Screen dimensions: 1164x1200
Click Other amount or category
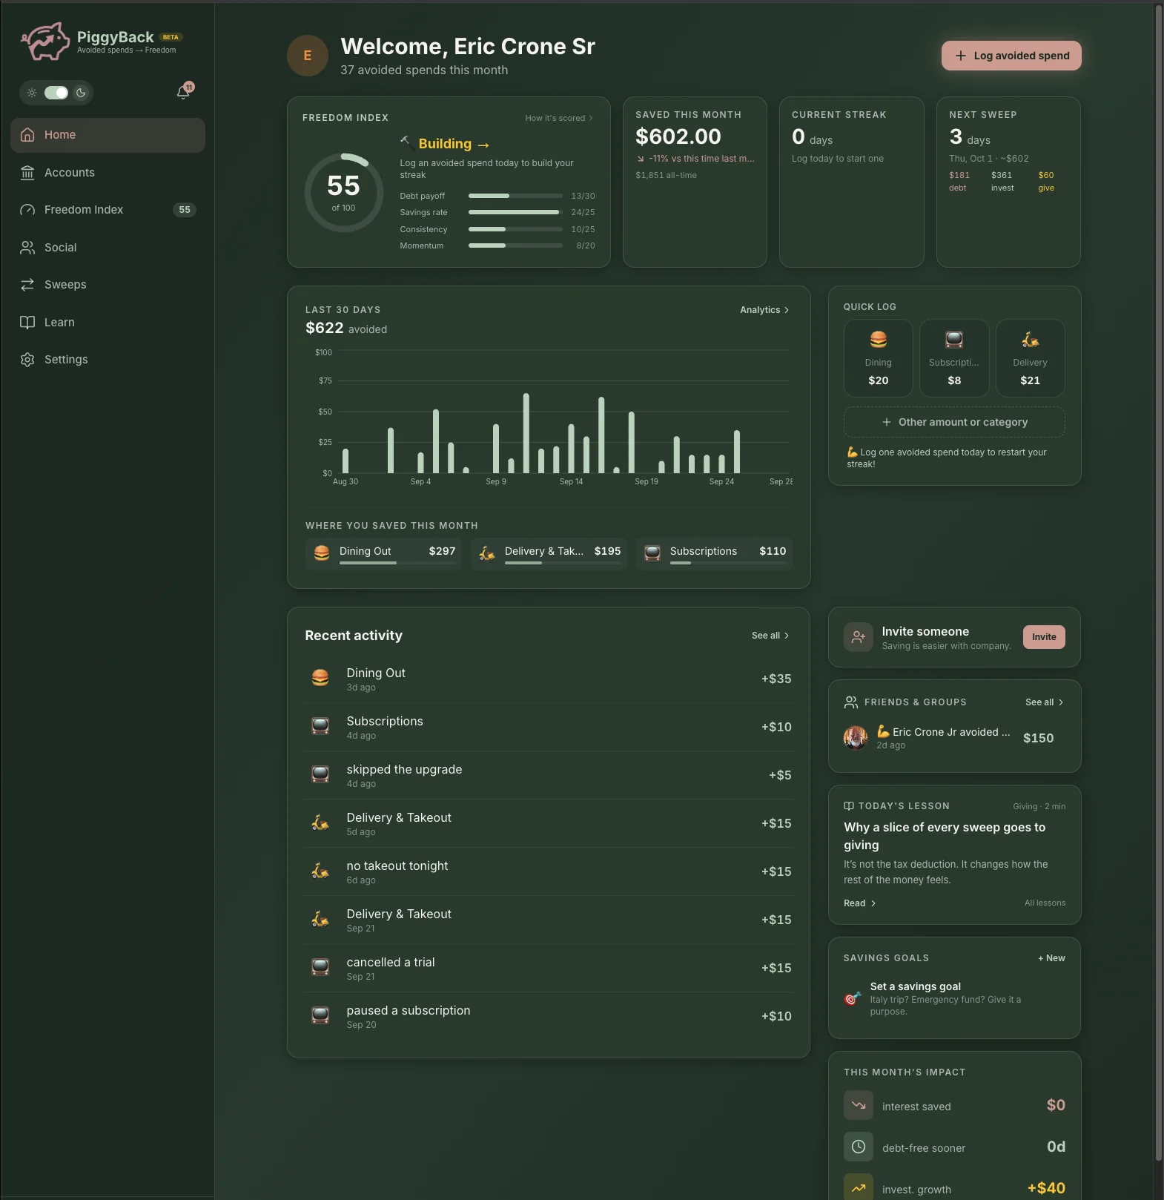[954, 422]
